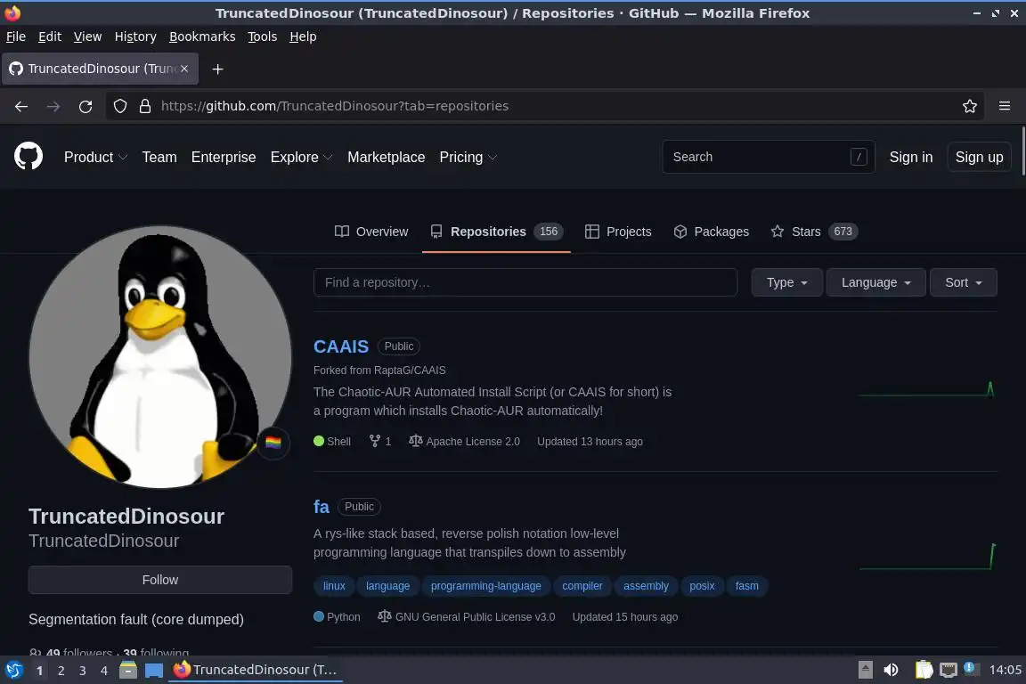Screen dimensions: 1026x684
Task: Go back with the browser back arrow
Action: click(x=21, y=106)
